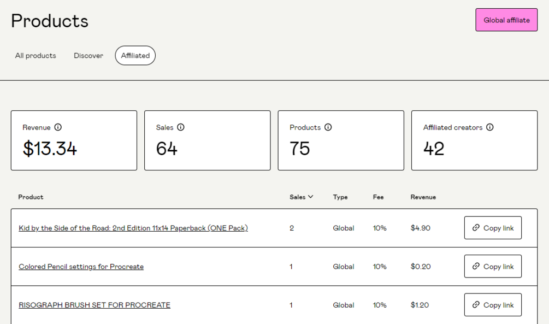Switch to the Discover tab
The image size is (549, 324).
(x=88, y=56)
